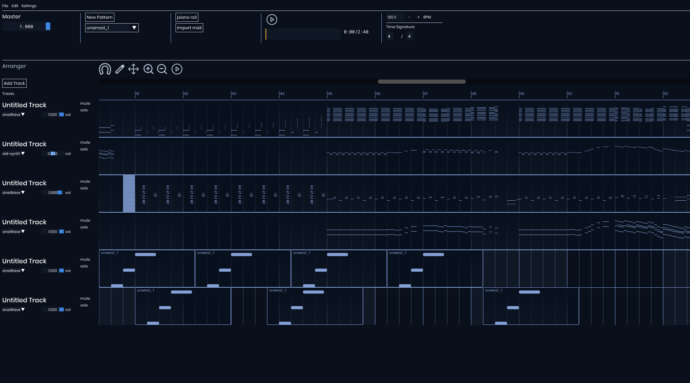Click the zoom in icon

pos(148,69)
